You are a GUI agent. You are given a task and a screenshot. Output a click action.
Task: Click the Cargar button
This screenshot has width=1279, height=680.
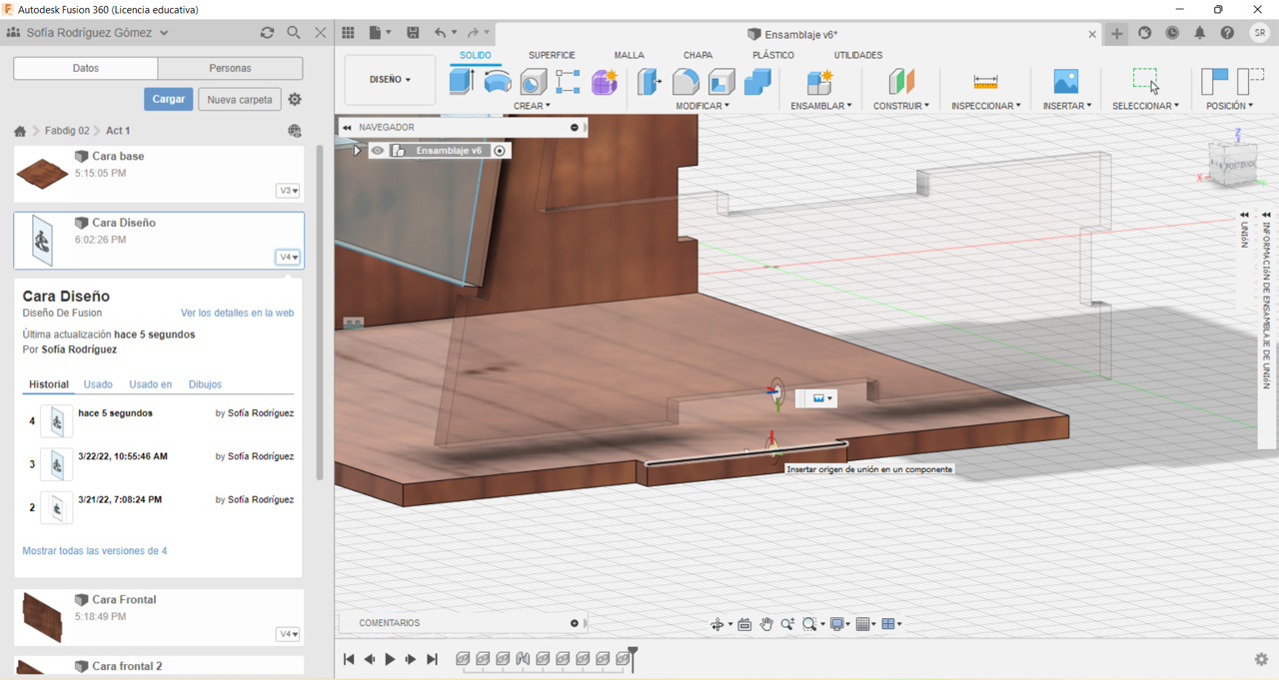point(168,99)
